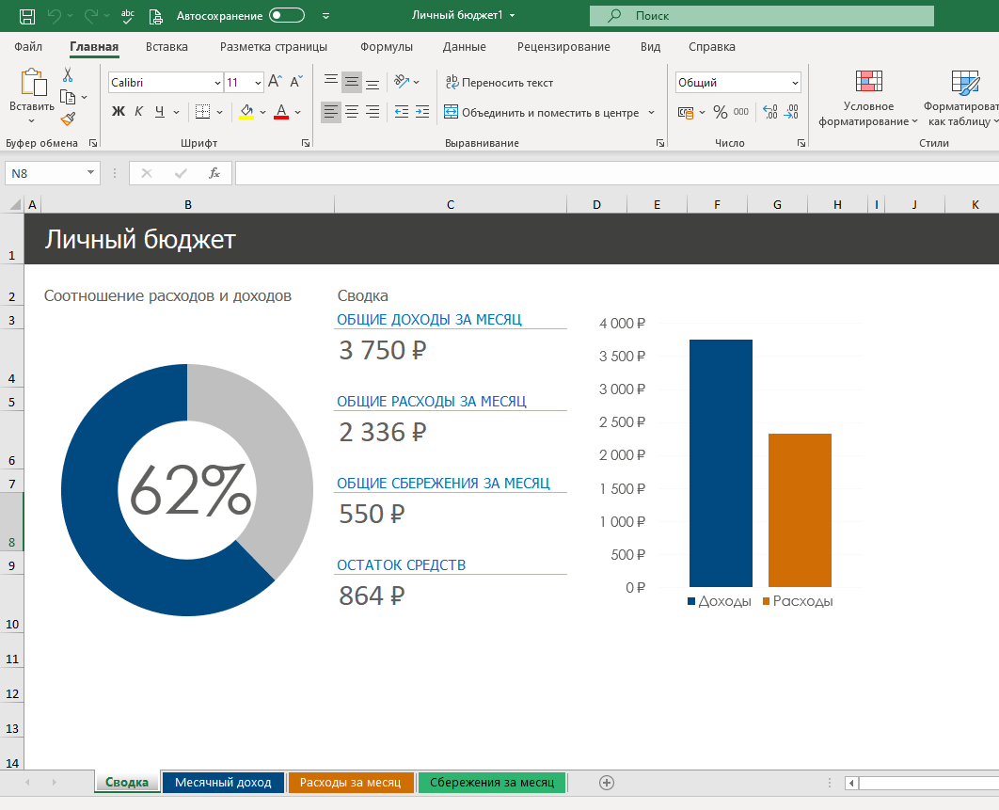Open the Справка tab
Viewport: 999px width, 810px height.
(x=712, y=46)
